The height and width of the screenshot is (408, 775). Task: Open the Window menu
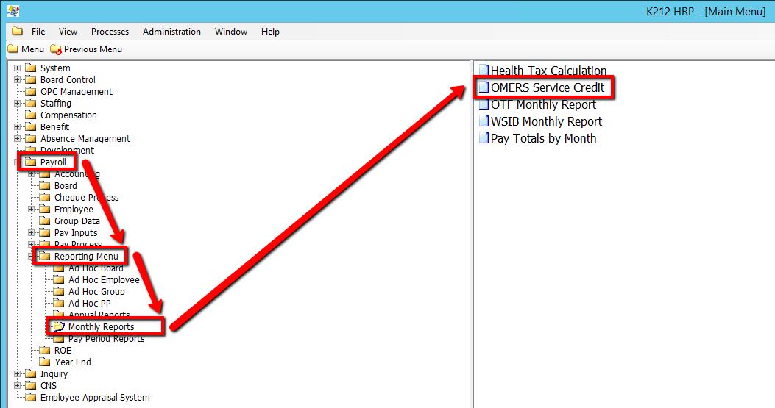pos(230,32)
